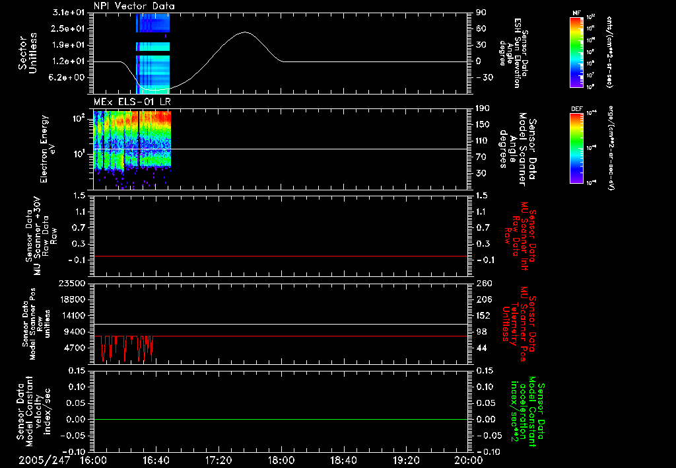Select the 'MU Scanner +30V Raw Data' axis label
This screenshot has width=676, height=468.
(x=40, y=235)
